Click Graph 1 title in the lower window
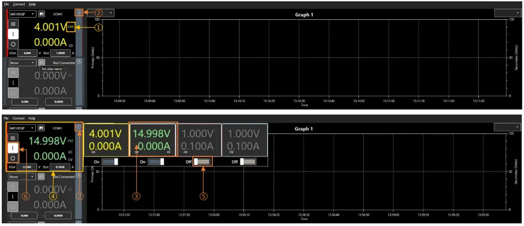This screenshot has width=524, height=226. pos(304,128)
